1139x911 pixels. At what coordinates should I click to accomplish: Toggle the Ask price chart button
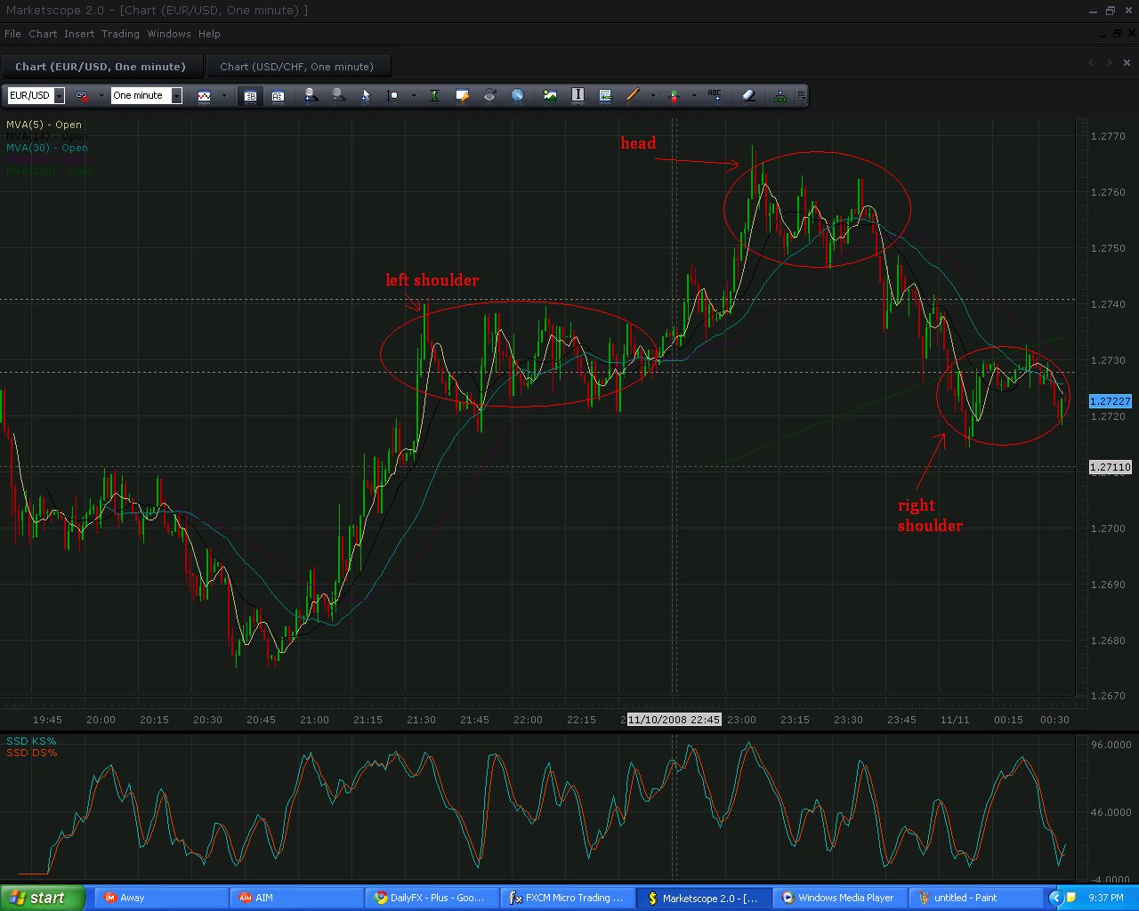point(278,95)
